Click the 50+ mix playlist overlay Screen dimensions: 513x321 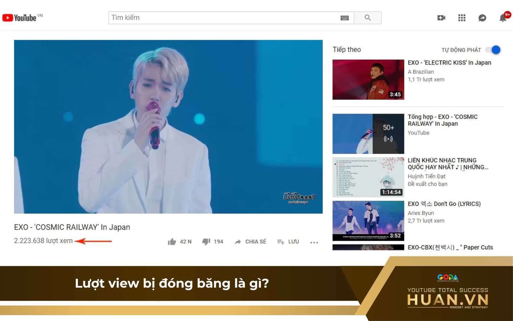click(x=388, y=134)
